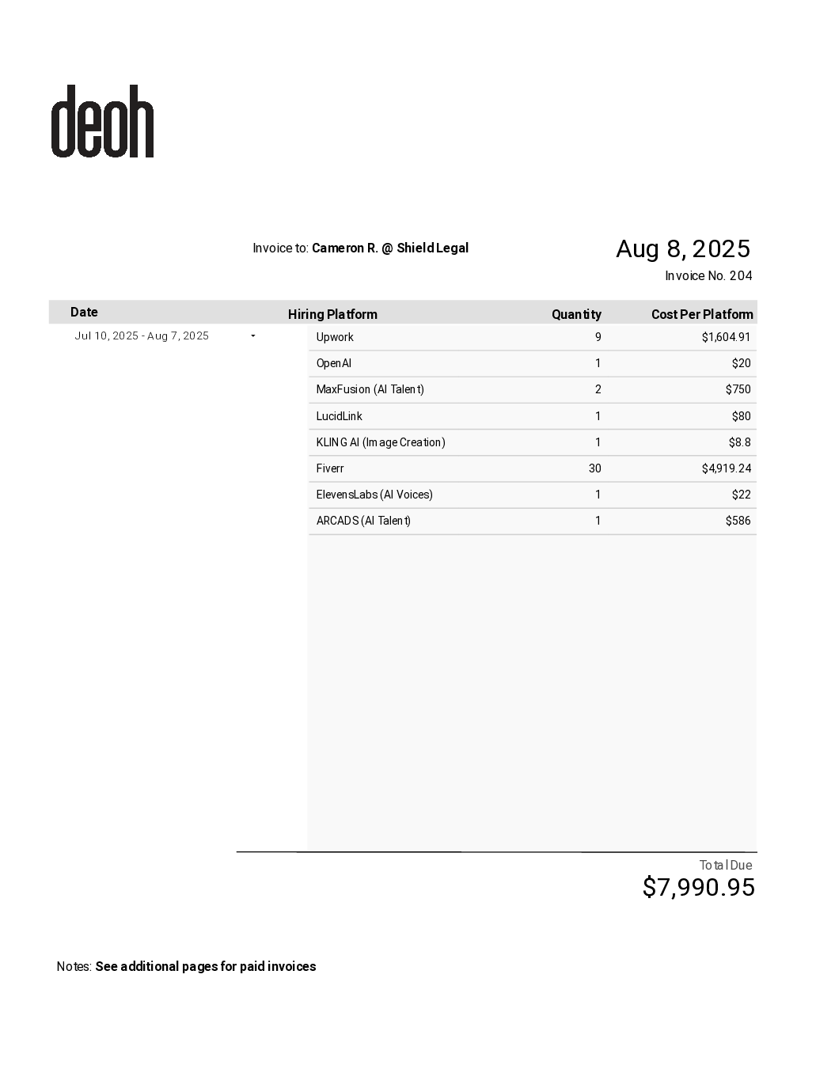Click the Quantity column header
816x1088 pixels.
tap(576, 314)
